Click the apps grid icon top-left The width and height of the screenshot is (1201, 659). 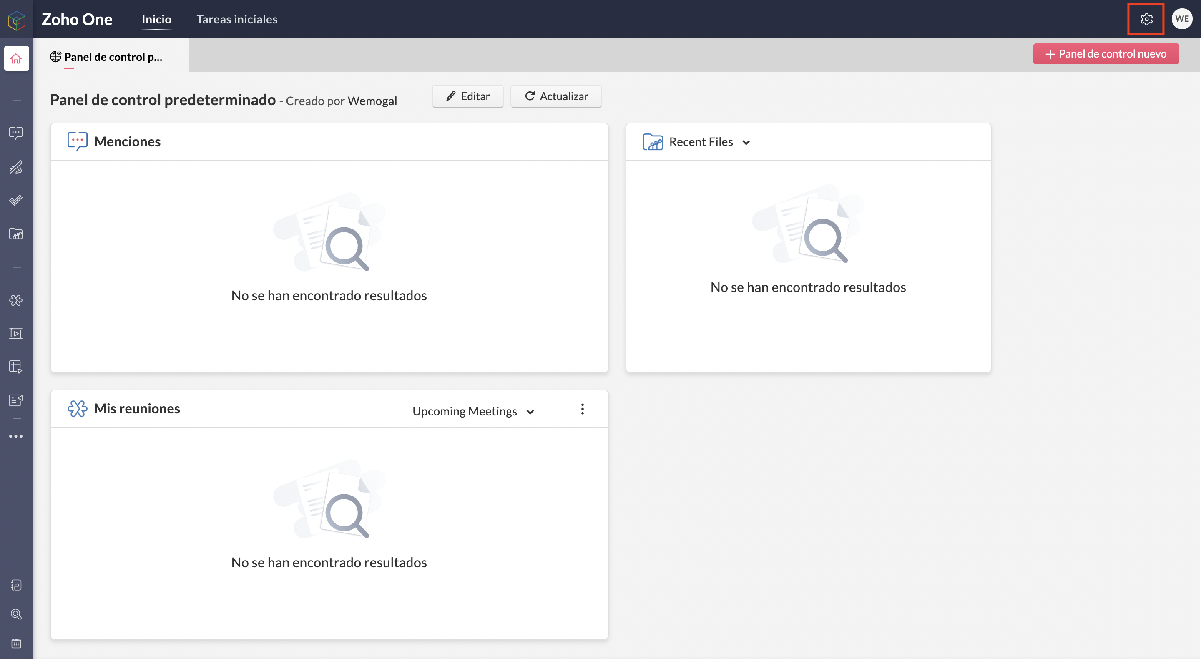pos(16,19)
